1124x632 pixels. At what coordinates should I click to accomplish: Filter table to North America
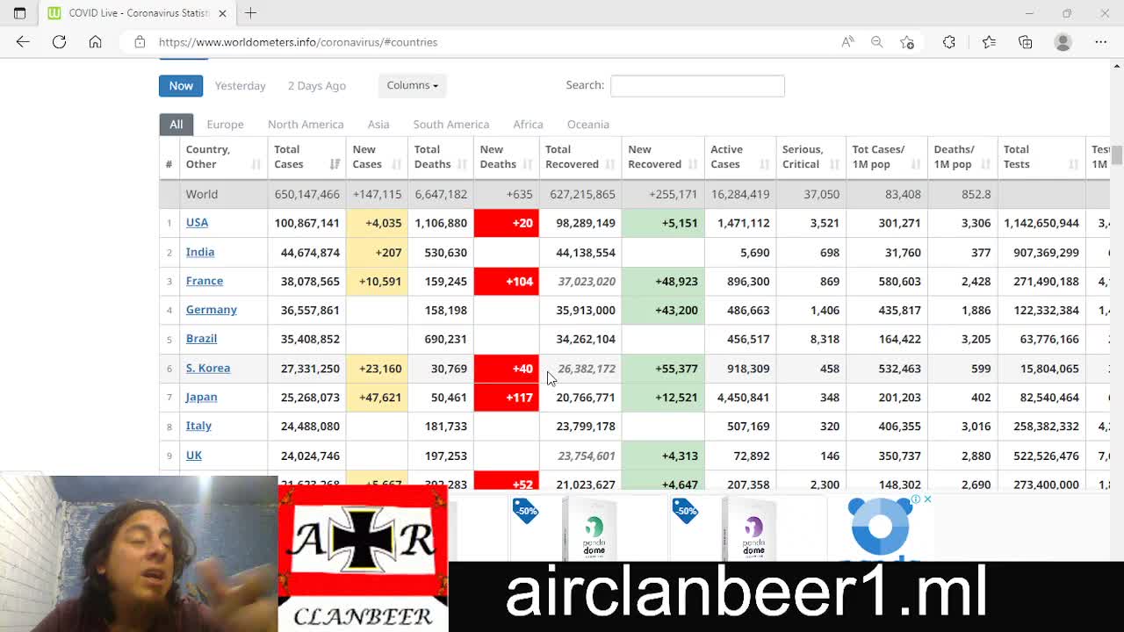(x=306, y=124)
